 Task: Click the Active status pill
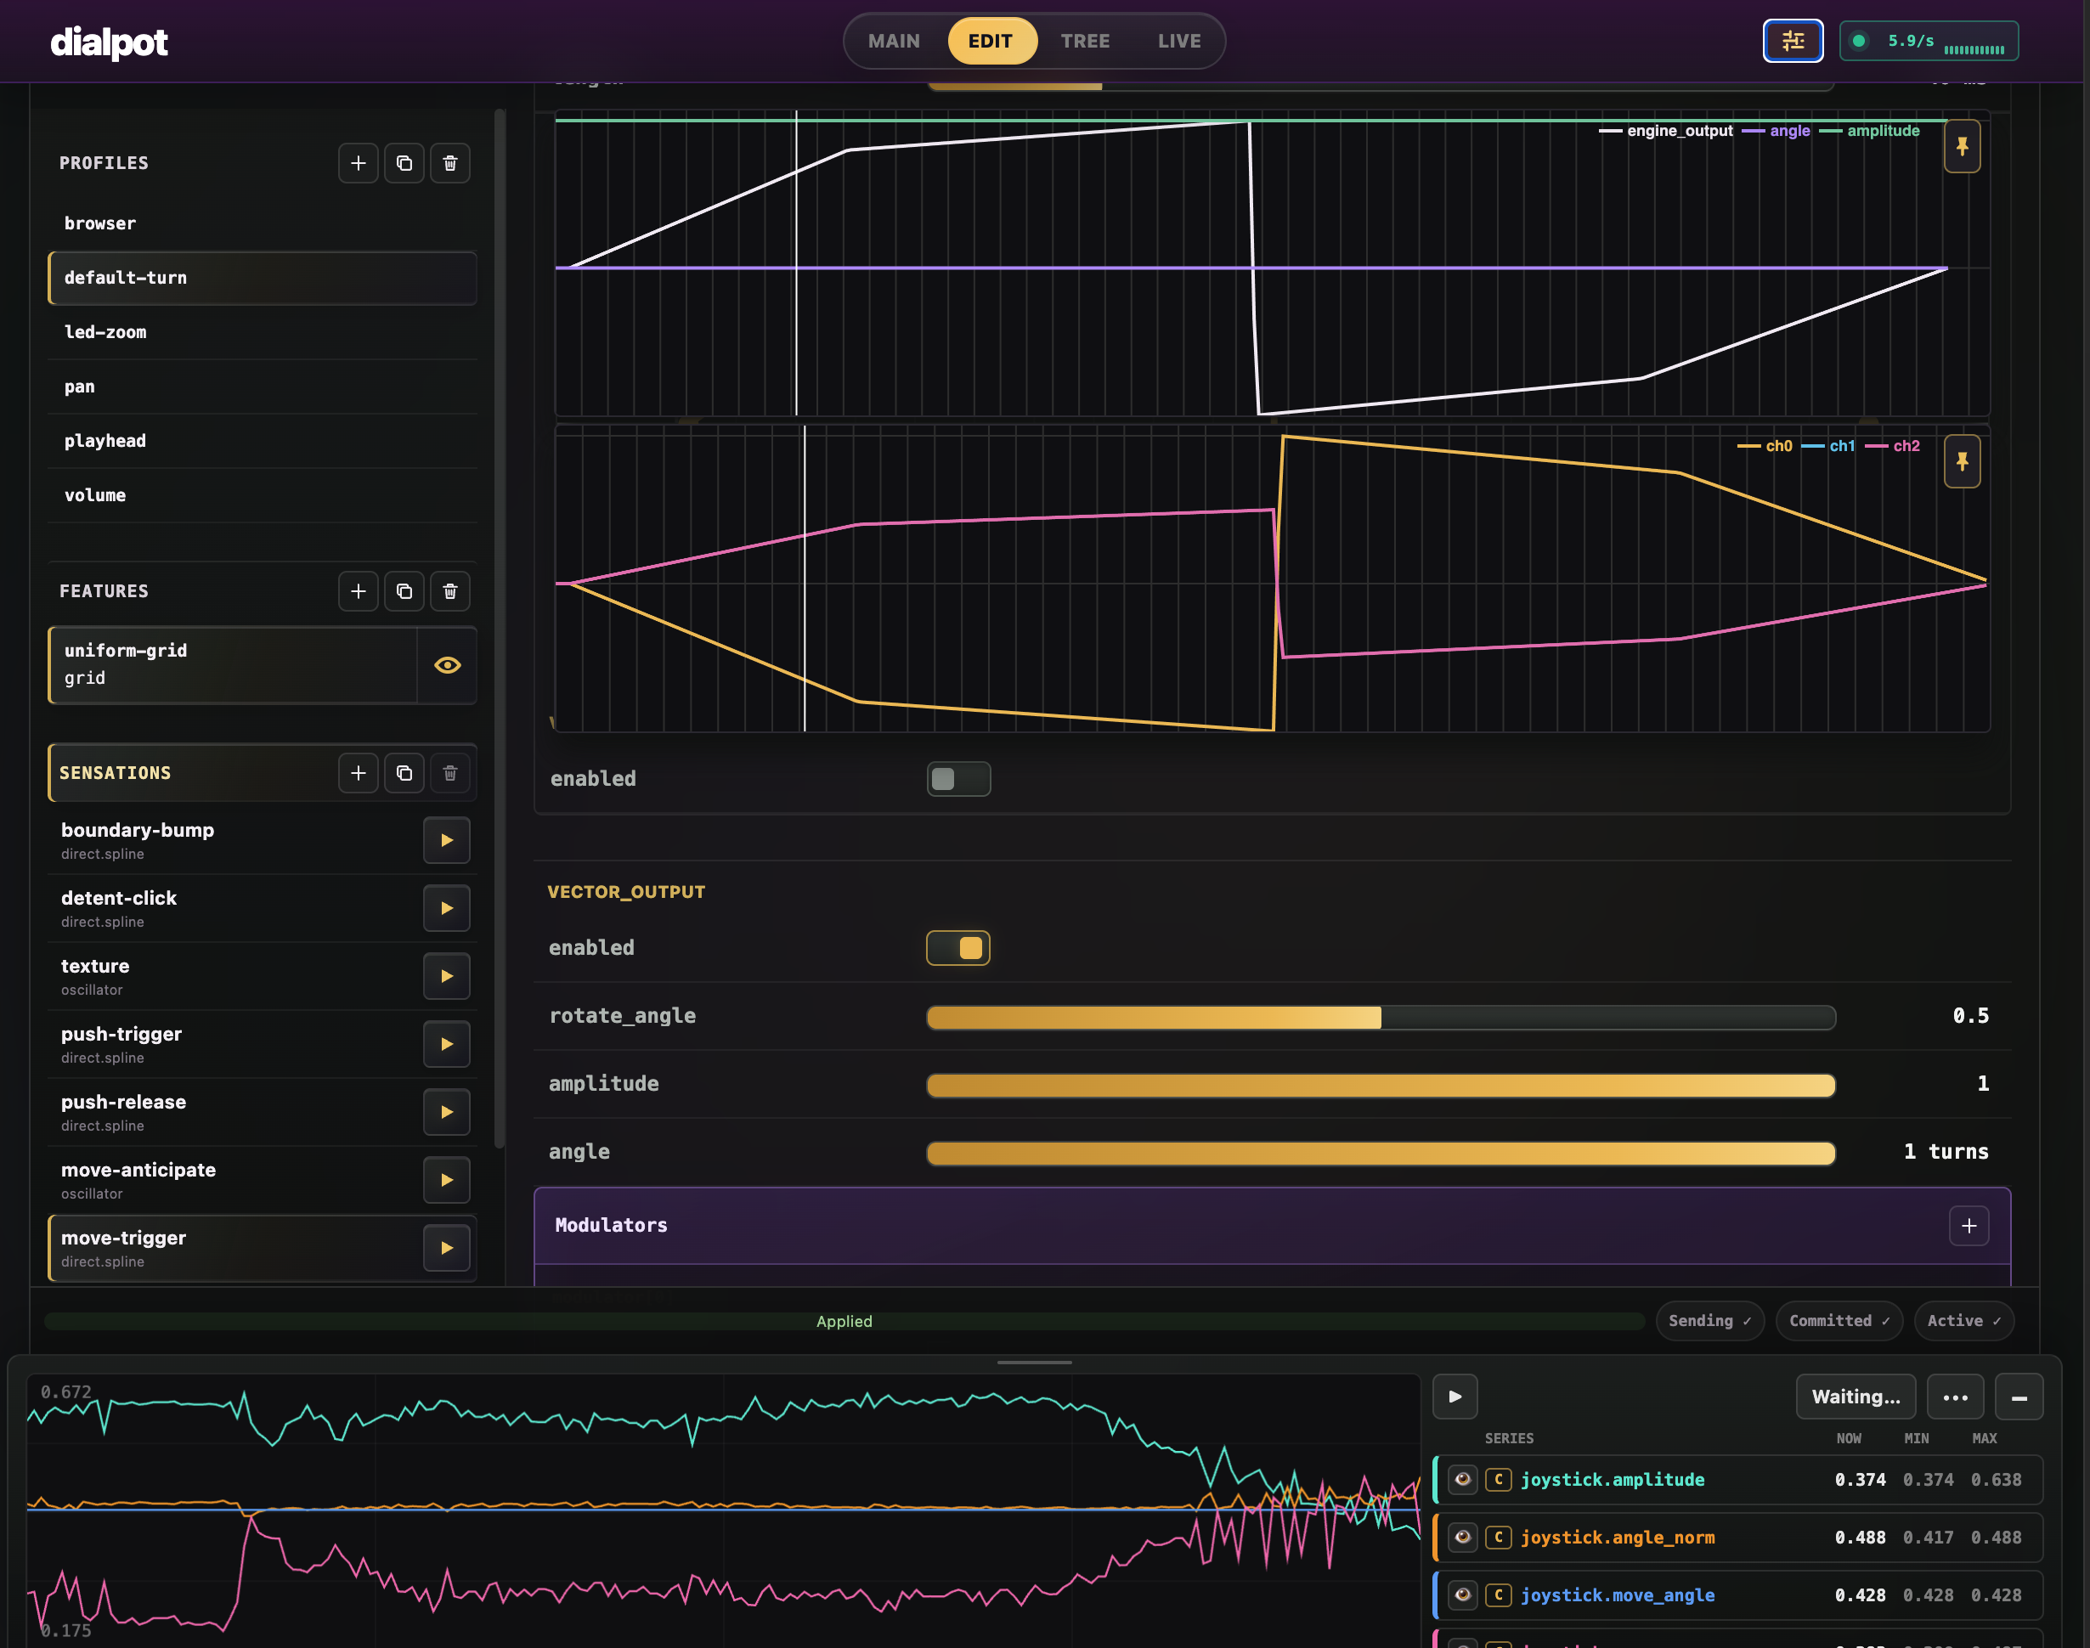tap(1963, 1321)
